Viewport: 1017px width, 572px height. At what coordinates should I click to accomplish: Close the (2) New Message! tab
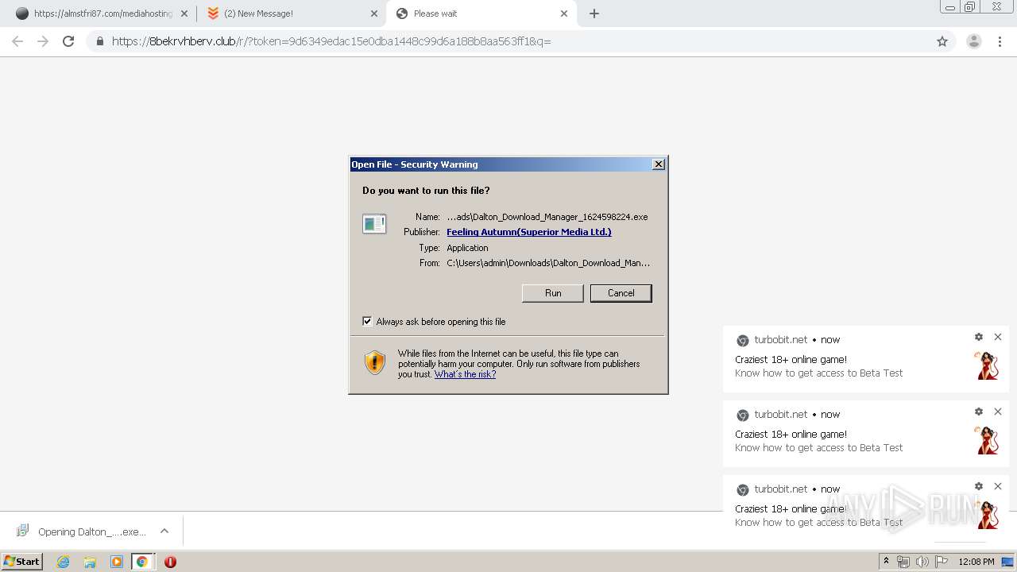point(374,14)
